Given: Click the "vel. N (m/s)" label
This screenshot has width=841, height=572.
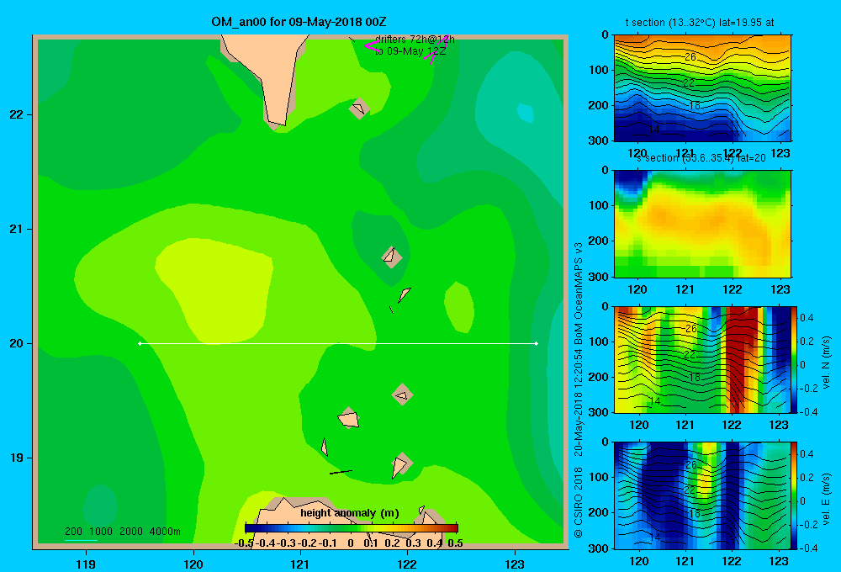Looking at the screenshot, I should 826,363.
